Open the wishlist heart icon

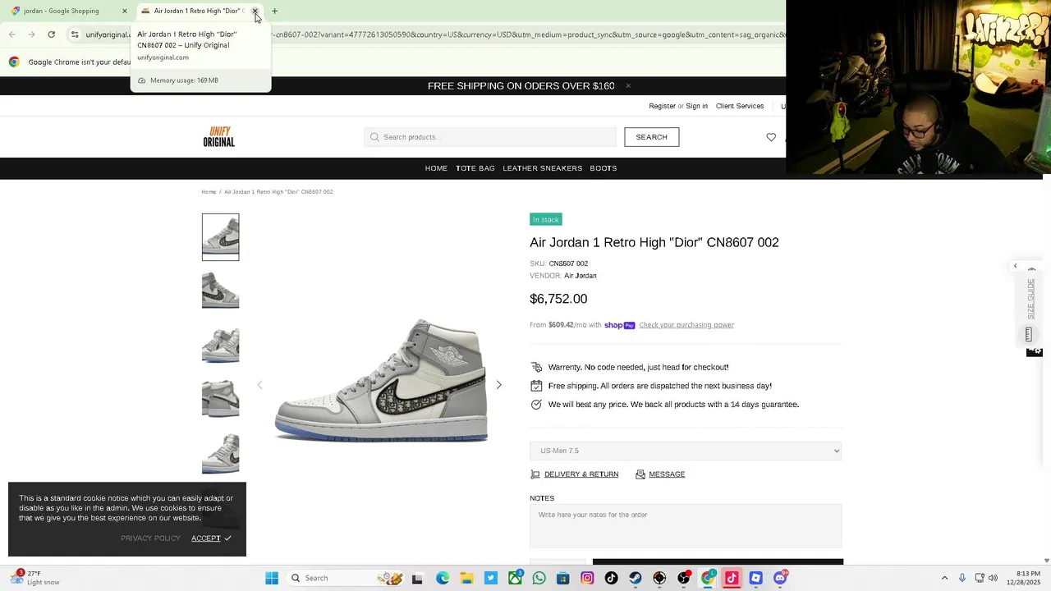(771, 137)
